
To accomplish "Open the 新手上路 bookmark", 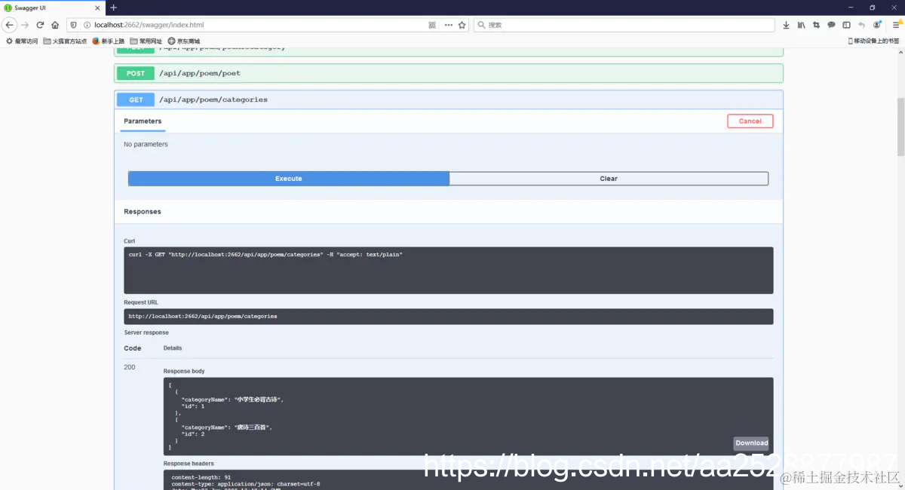I will click(109, 41).
